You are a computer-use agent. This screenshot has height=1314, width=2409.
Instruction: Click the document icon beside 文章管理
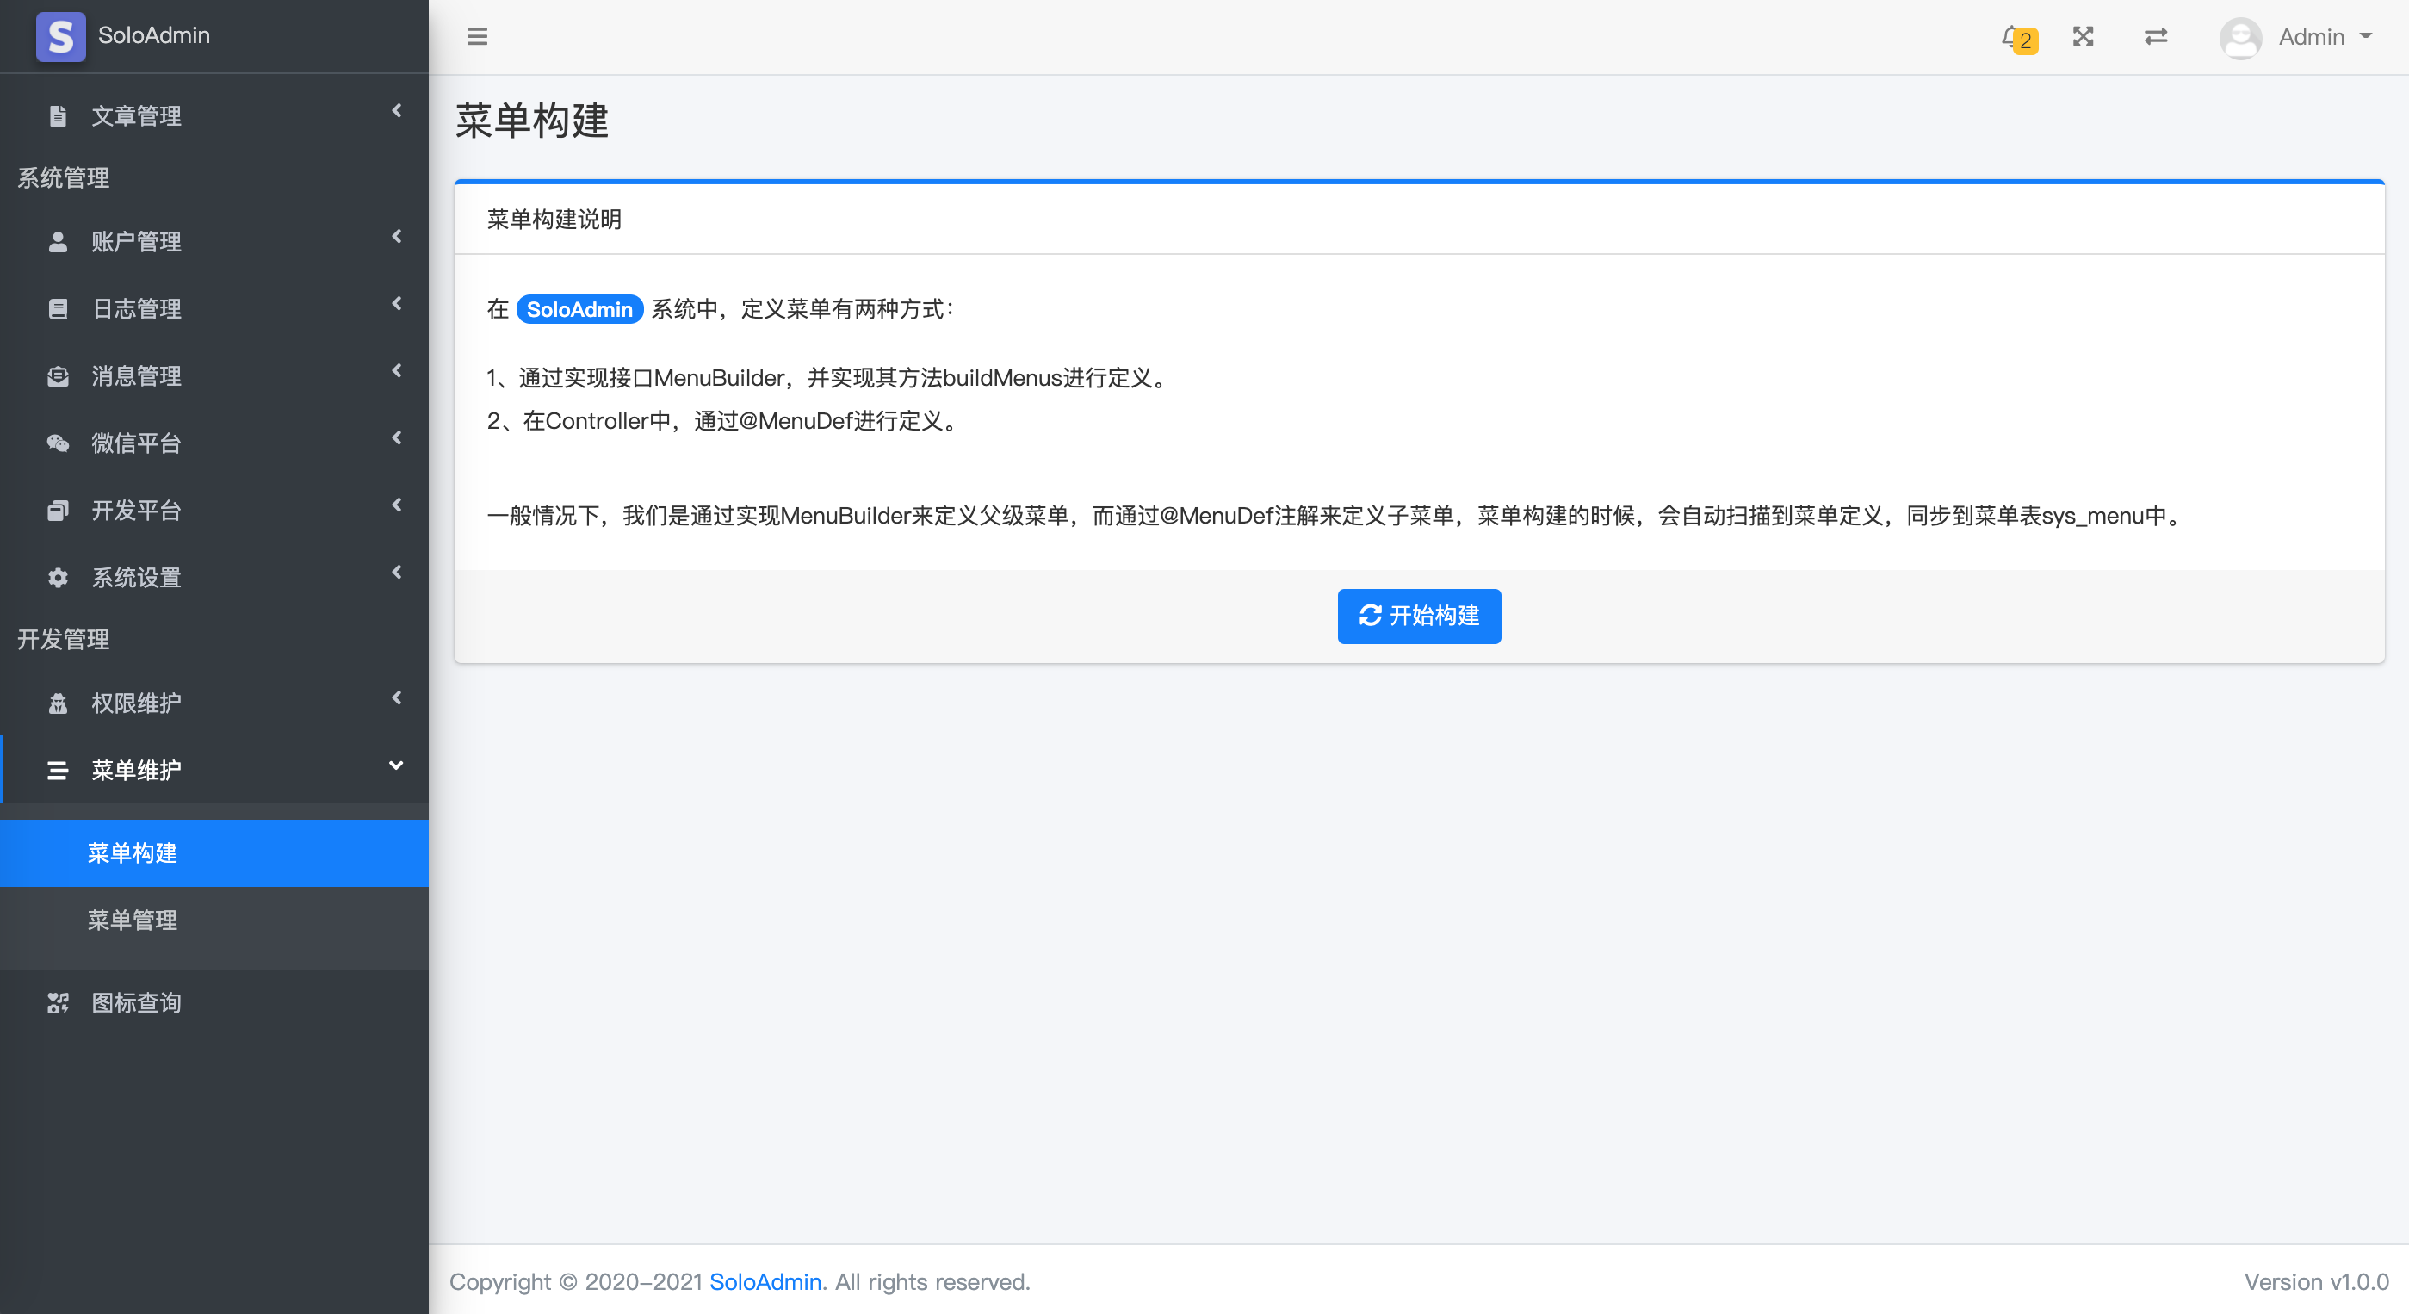58,116
